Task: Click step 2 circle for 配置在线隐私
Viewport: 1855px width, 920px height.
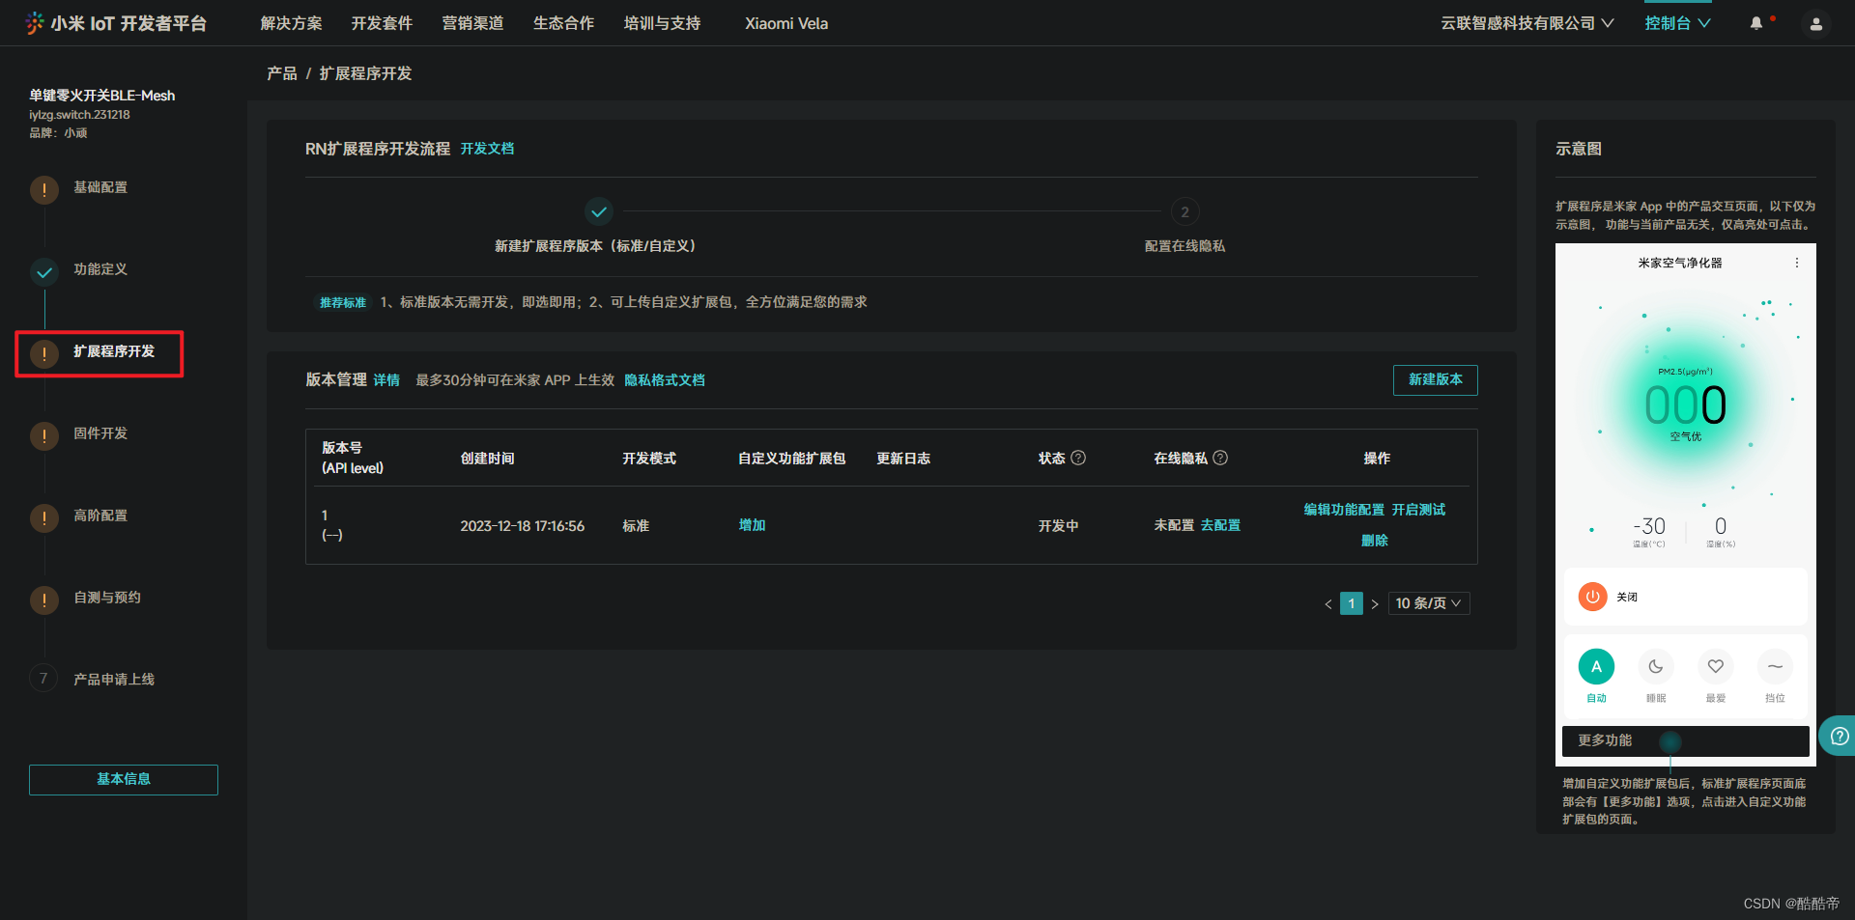Action: (1185, 212)
